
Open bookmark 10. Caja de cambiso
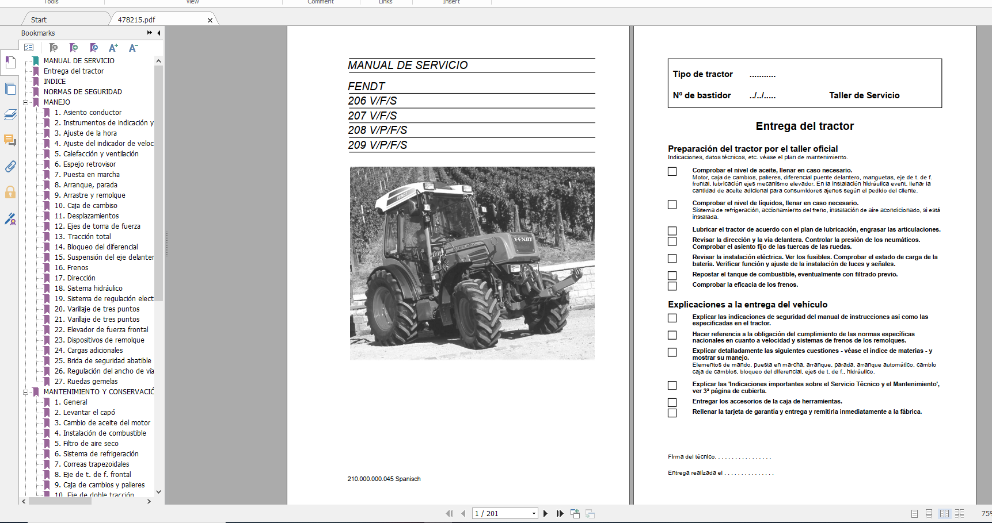(x=86, y=206)
